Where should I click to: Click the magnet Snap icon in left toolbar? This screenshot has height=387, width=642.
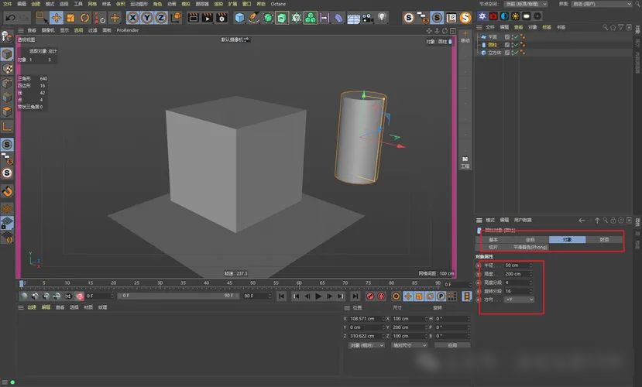(x=7, y=191)
